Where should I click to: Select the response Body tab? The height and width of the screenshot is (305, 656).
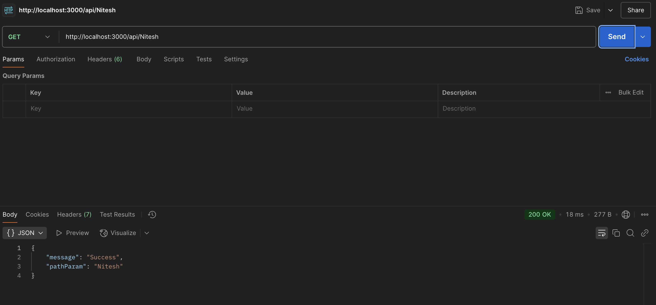(x=10, y=215)
